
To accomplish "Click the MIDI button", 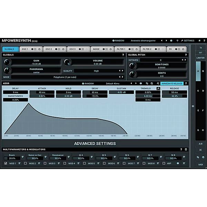I will [200, 165].
